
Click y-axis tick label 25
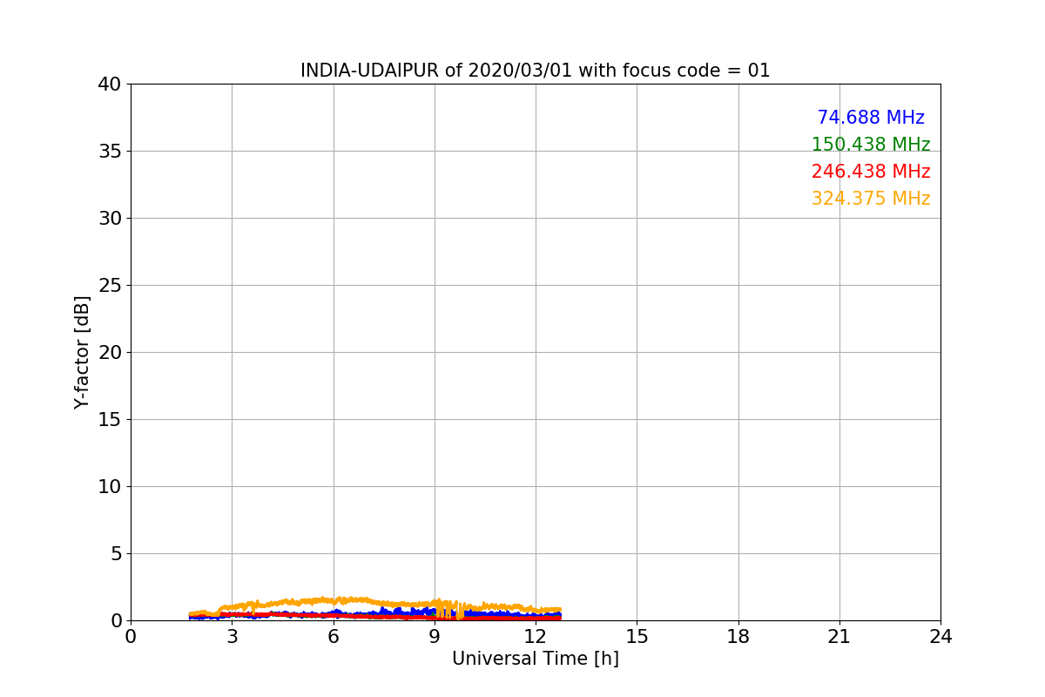coord(110,286)
